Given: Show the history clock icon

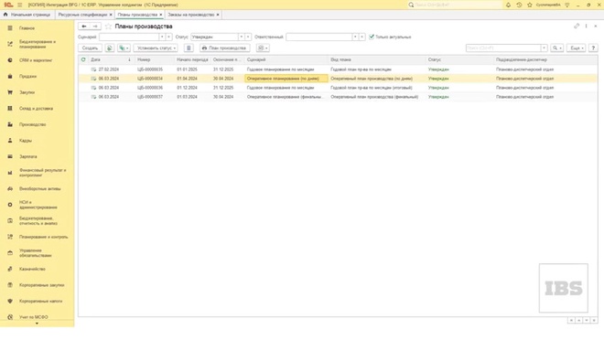Looking at the screenshot, I should pos(519,5).
